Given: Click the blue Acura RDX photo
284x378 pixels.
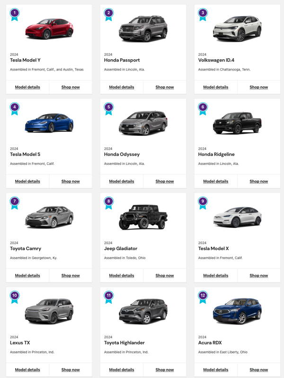Looking at the screenshot, I should 237,311.
